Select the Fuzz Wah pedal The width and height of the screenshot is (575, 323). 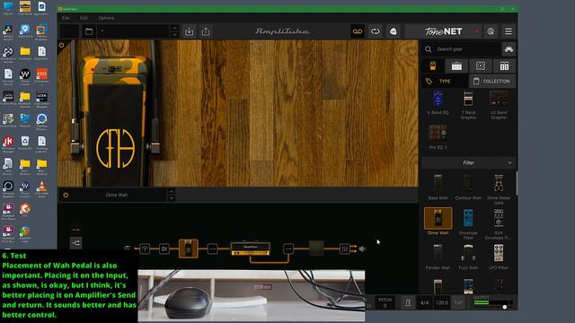click(x=468, y=257)
